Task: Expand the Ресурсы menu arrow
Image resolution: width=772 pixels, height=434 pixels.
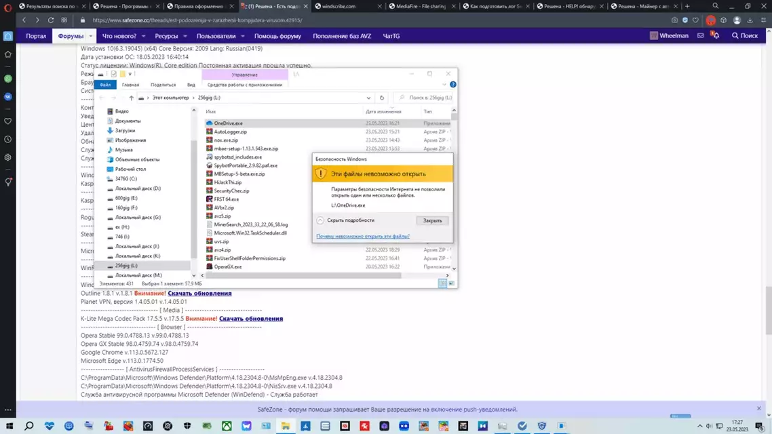Action: (x=185, y=36)
